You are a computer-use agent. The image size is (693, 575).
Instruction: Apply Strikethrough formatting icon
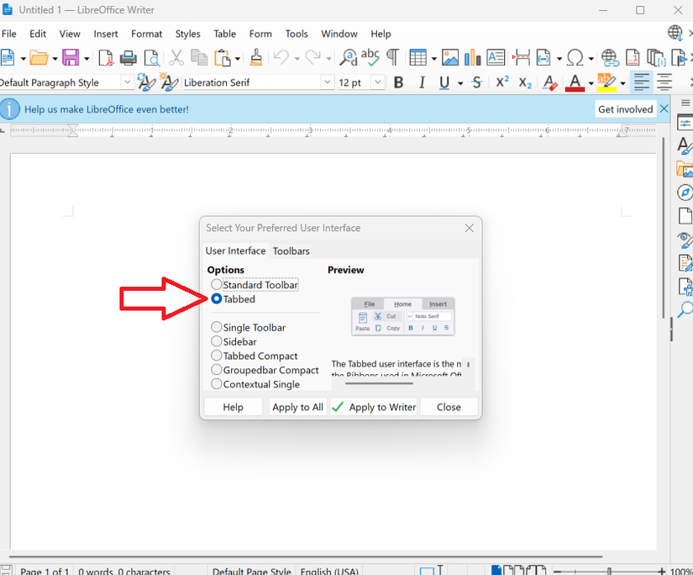click(477, 82)
